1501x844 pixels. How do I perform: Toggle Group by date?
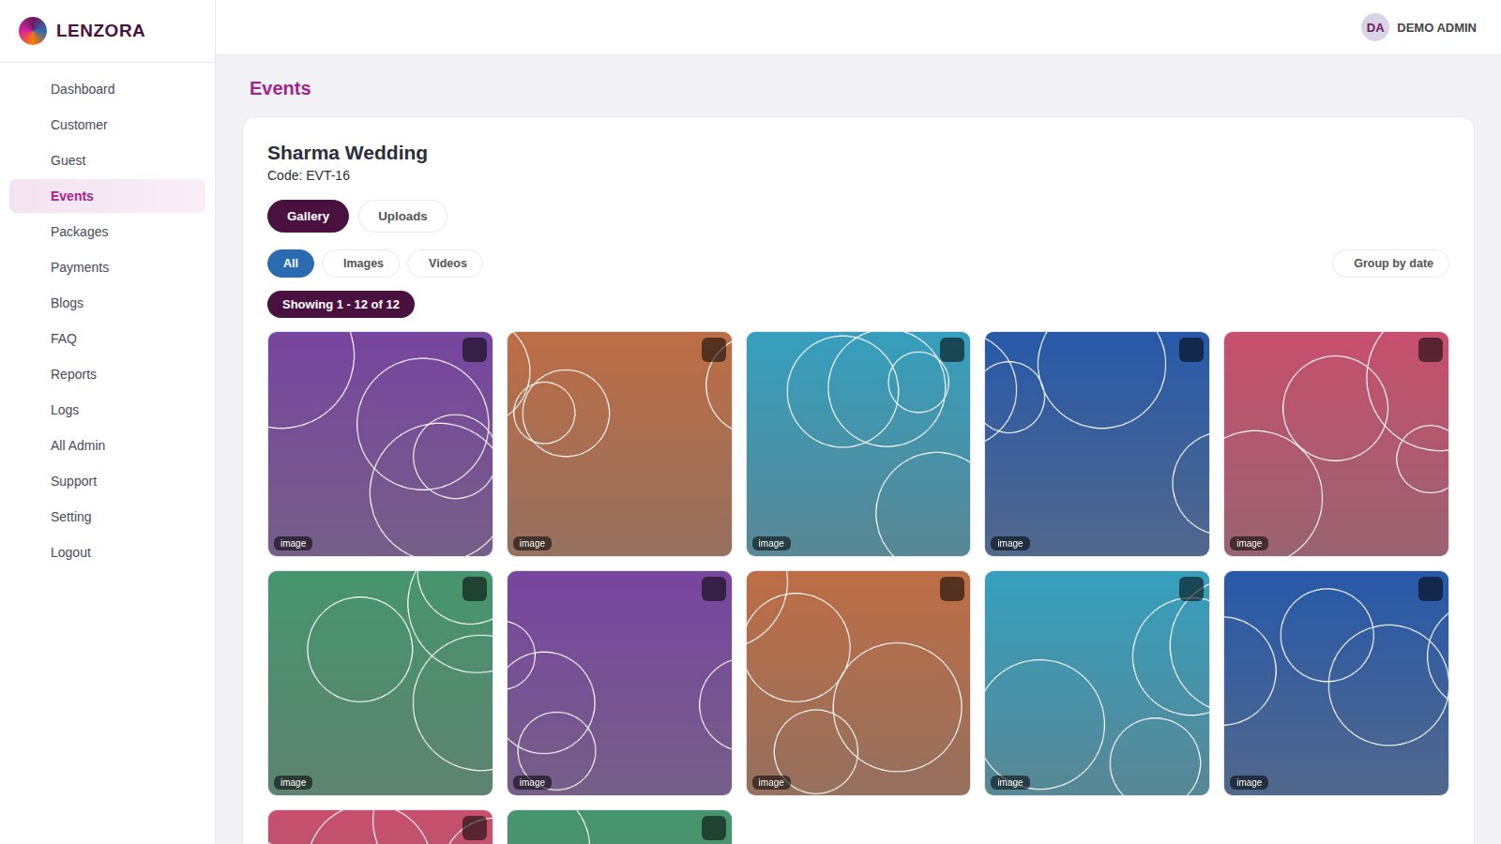point(1390,264)
